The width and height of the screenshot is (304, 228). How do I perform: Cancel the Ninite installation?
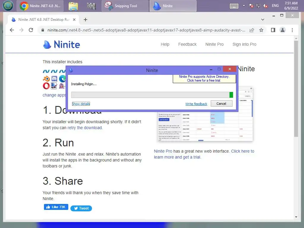tap(221, 104)
